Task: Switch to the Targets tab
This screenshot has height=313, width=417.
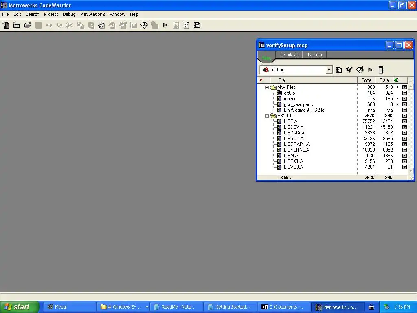Action: click(314, 55)
